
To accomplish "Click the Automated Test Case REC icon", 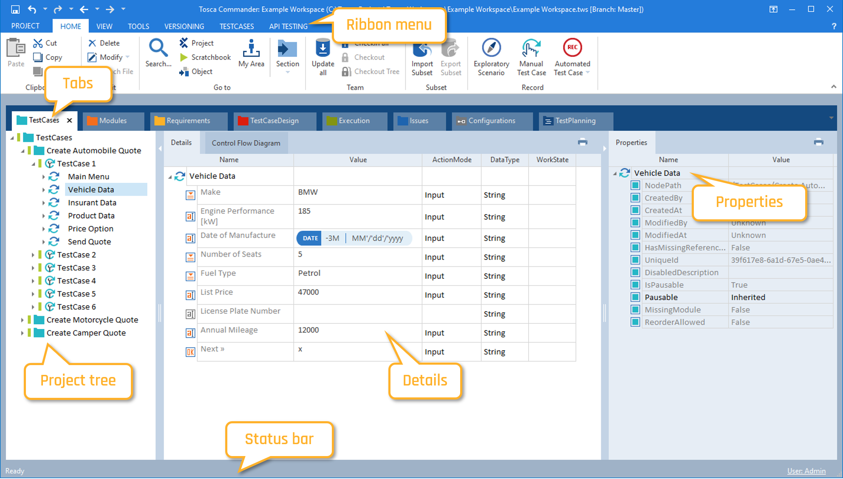I will coord(572,47).
